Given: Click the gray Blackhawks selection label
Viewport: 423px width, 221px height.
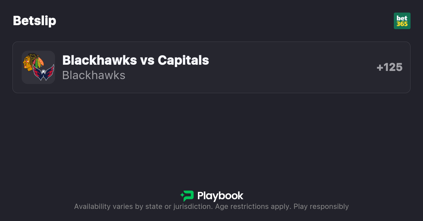Looking at the screenshot, I should (94, 75).
